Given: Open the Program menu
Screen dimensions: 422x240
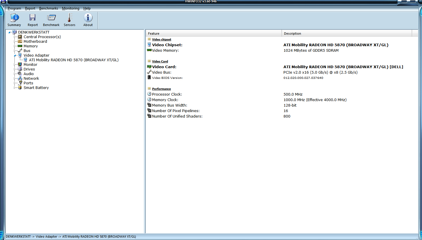Looking at the screenshot, I should point(14,8).
